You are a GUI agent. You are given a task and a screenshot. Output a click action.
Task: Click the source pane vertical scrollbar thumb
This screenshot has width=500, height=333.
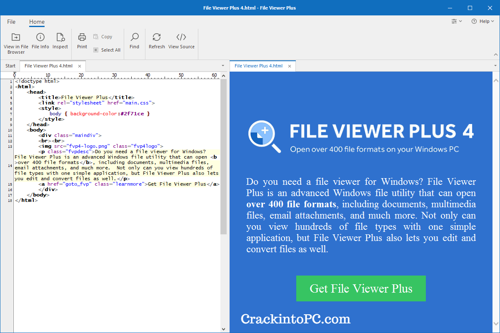tap(223, 157)
